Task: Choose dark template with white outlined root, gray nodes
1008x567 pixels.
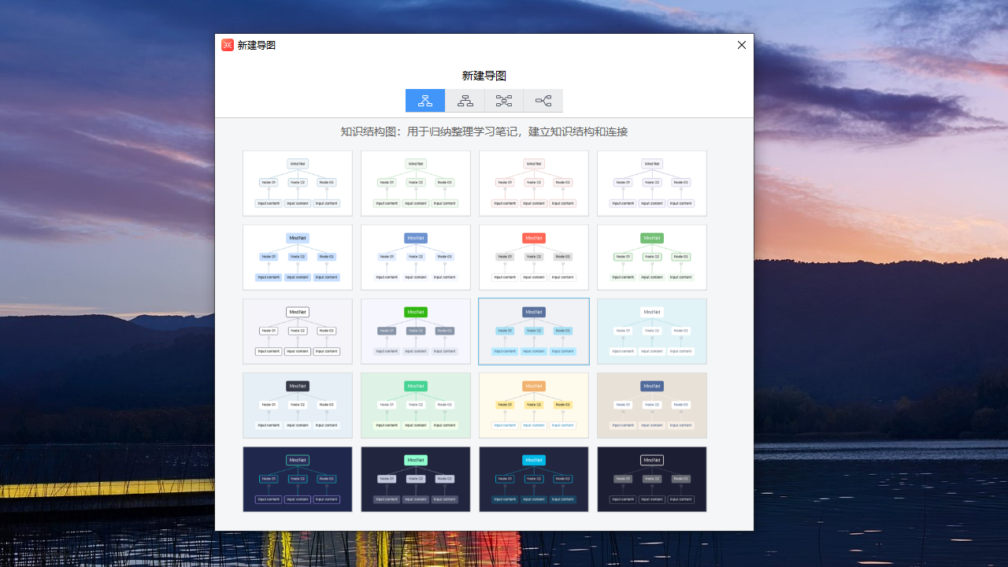Action: [x=652, y=480]
